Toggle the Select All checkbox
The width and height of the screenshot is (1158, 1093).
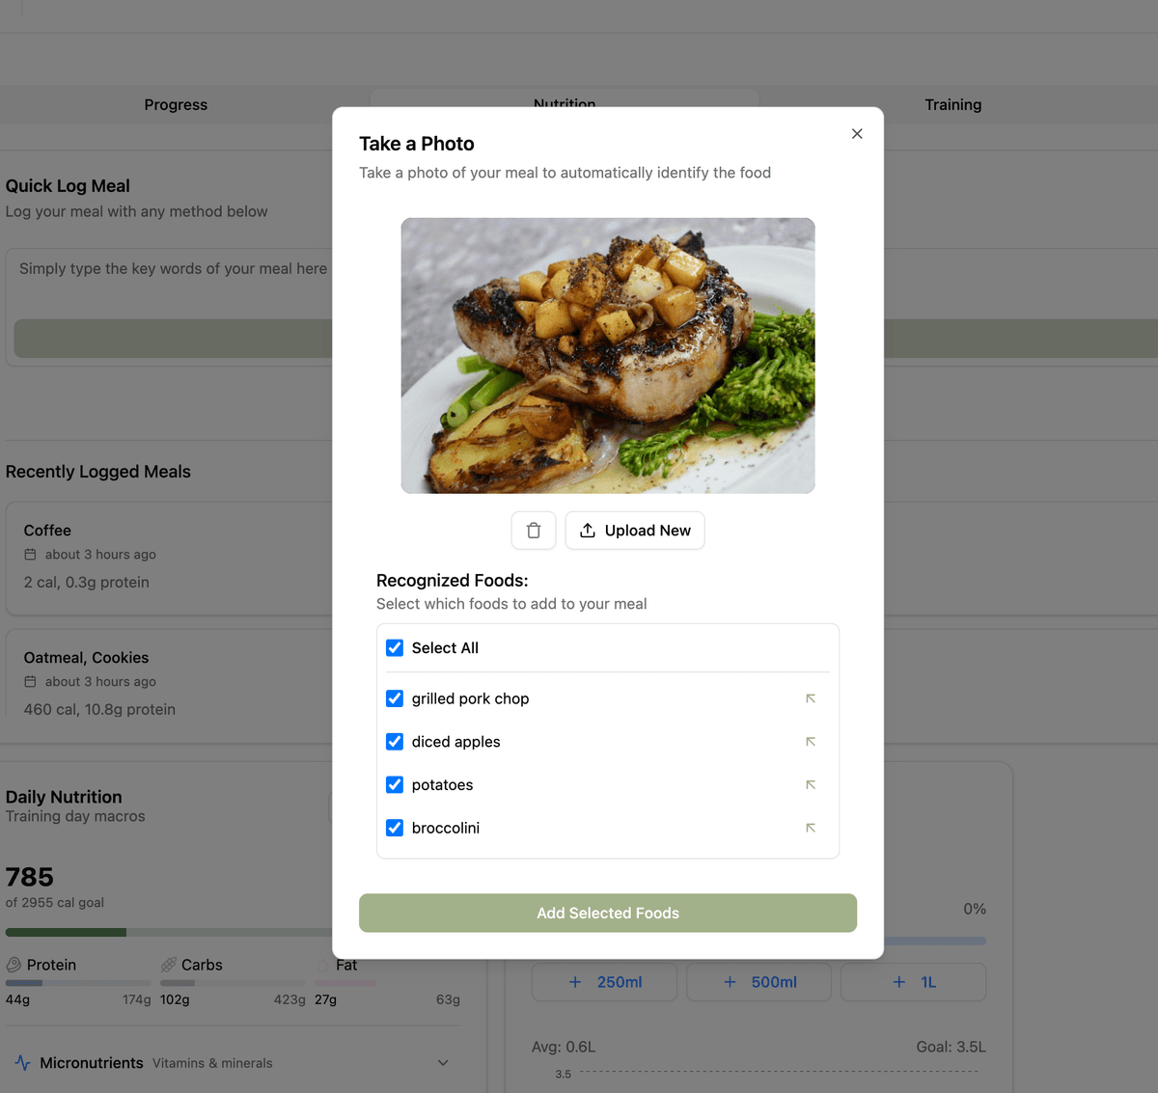click(x=395, y=648)
